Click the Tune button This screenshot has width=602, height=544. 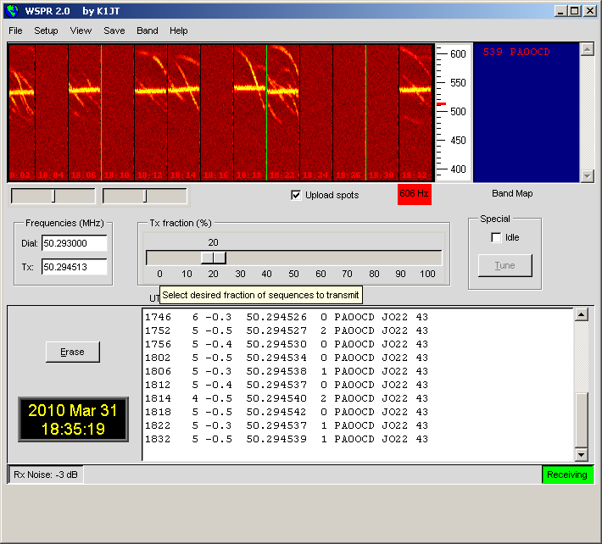click(x=504, y=265)
